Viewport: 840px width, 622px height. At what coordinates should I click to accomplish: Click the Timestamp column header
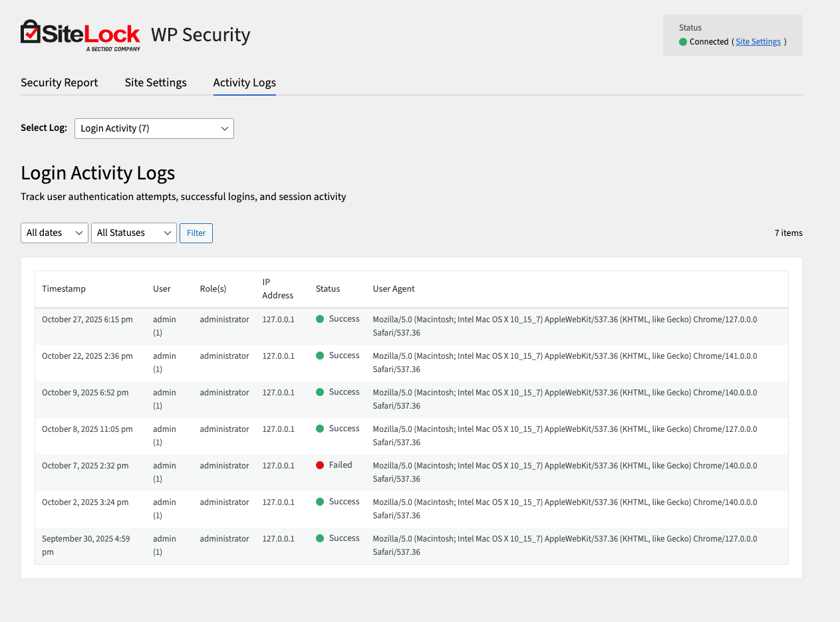[x=64, y=288]
